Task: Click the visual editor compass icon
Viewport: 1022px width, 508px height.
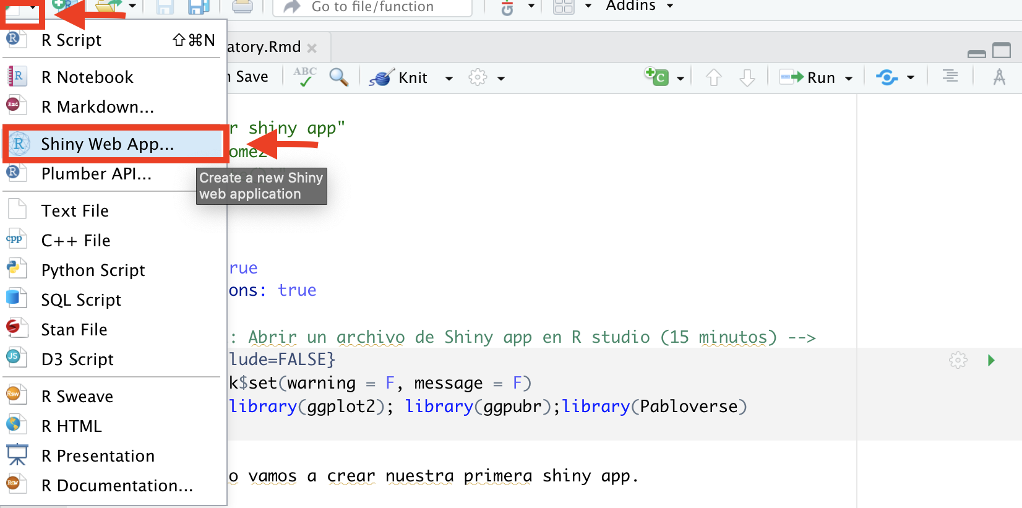Action: click(999, 77)
